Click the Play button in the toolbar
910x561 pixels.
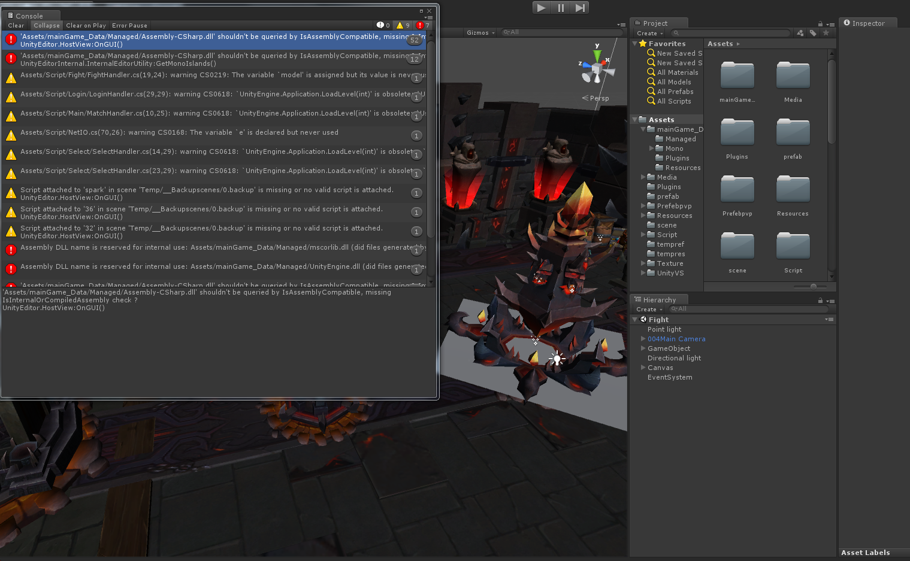(542, 7)
